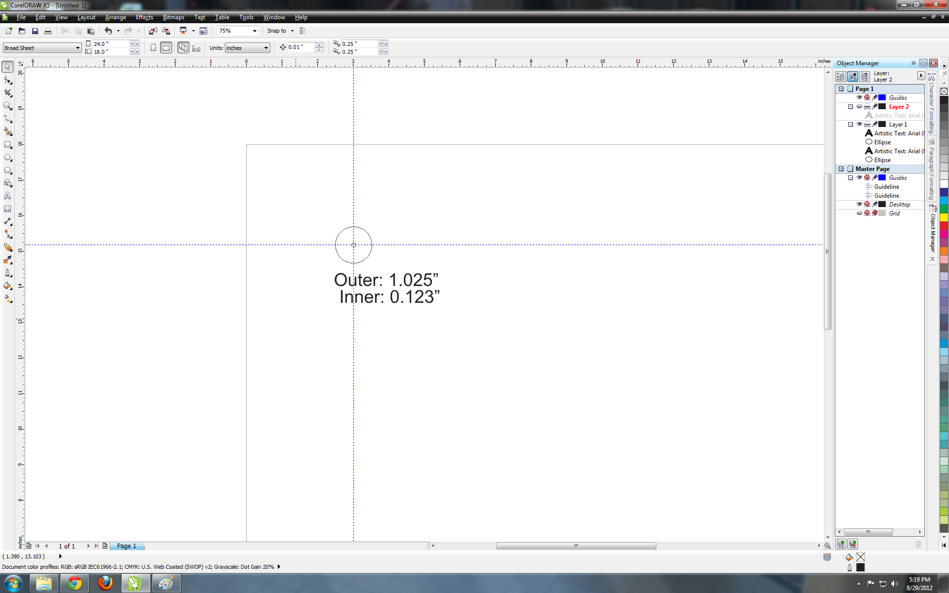Select the Rectangle tool
The image size is (949, 593).
point(7,145)
